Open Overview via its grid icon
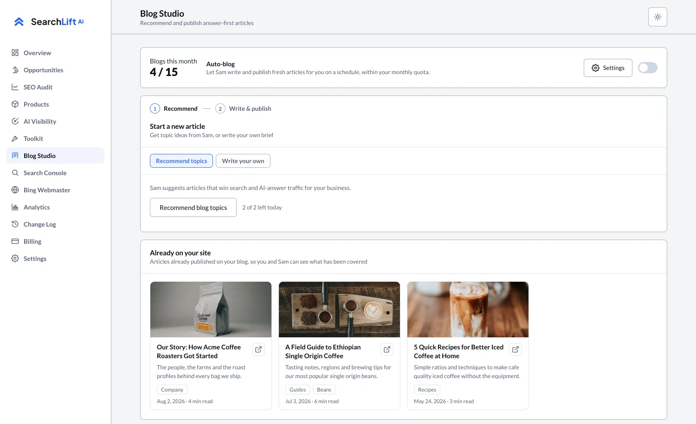Image resolution: width=696 pixels, height=424 pixels. pyautogui.click(x=15, y=53)
